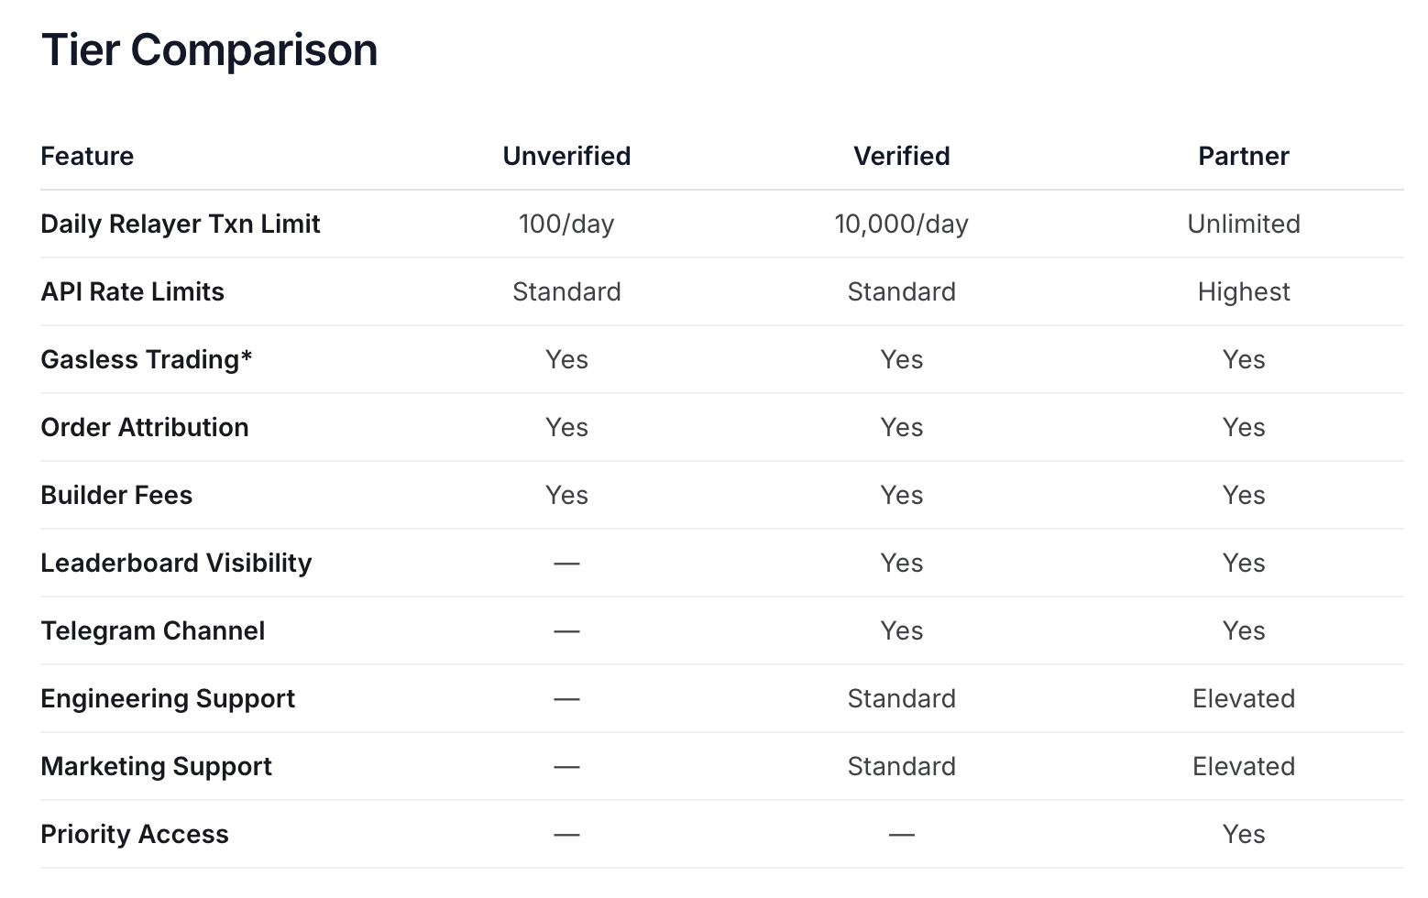Click the Verified column header

(901, 156)
